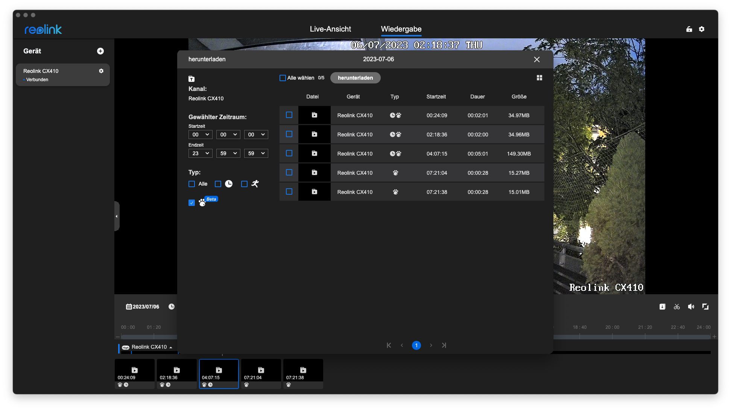This screenshot has height=410, width=731.
Task: Toggle fullscreen playback icon
Action: pos(705,307)
